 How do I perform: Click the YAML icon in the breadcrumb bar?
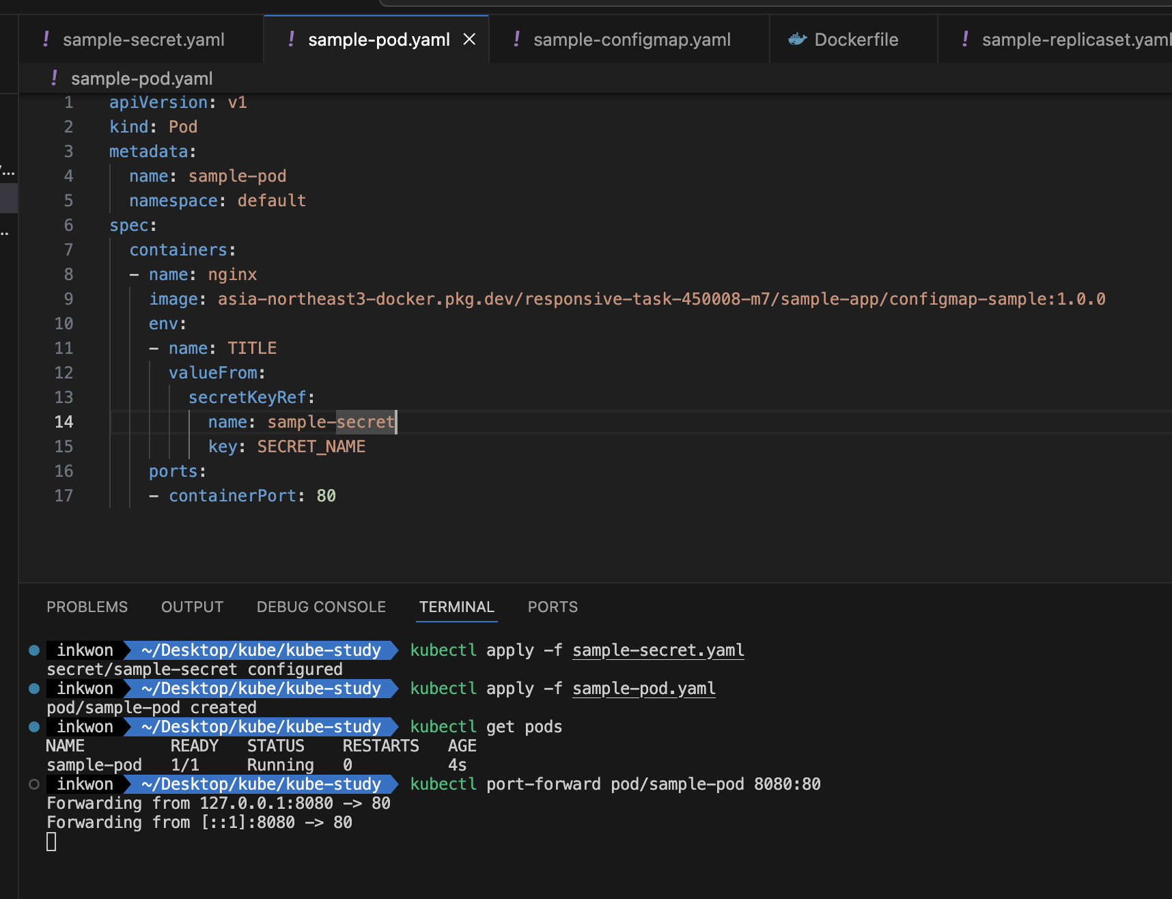pyautogui.click(x=54, y=79)
